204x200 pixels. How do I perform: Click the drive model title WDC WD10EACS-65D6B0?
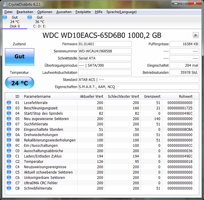click(x=84, y=35)
